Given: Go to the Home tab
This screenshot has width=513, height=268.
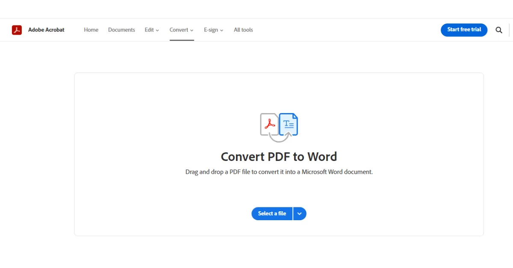Looking at the screenshot, I should [91, 30].
